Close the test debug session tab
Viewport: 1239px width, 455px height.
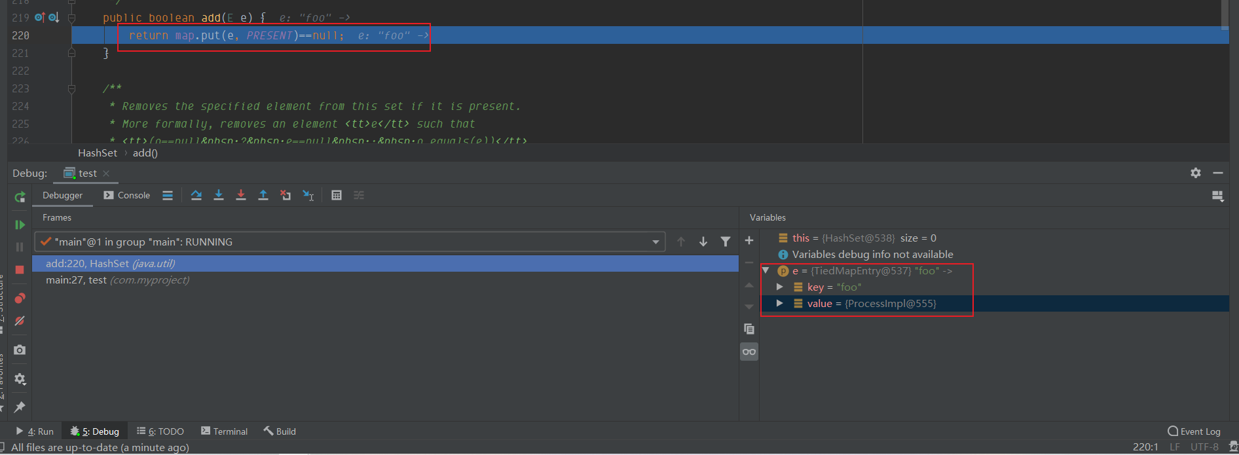106,173
